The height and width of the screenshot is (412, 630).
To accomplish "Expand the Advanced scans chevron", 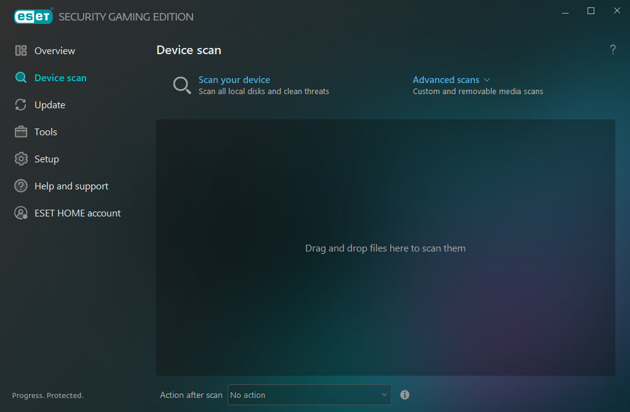I will (487, 80).
